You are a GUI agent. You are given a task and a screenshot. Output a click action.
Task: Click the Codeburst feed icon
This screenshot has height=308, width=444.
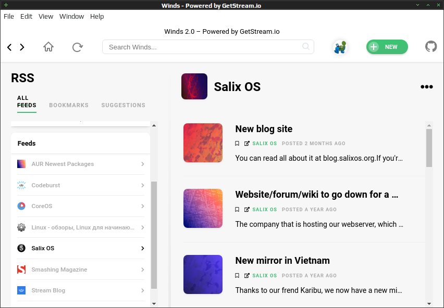click(x=21, y=185)
